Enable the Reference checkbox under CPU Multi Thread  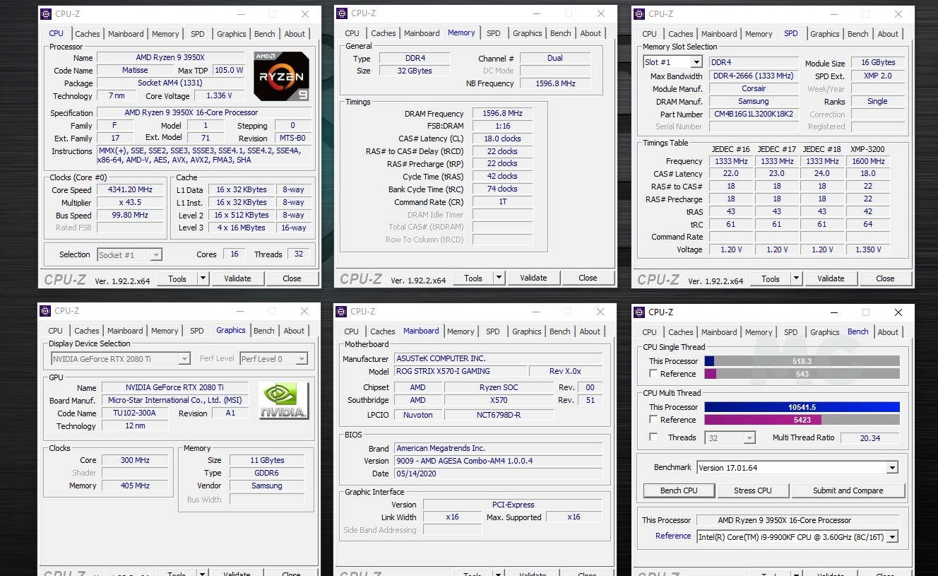(653, 420)
